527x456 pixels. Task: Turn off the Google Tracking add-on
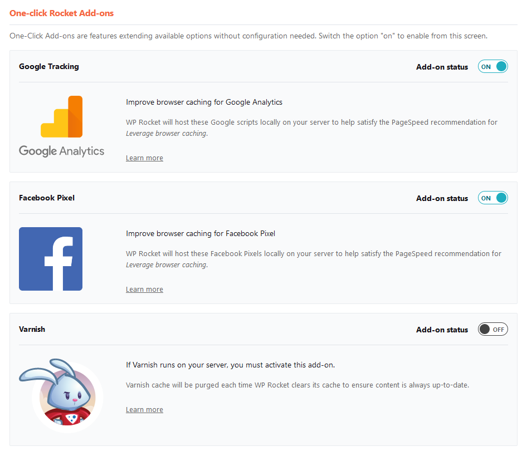point(492,66)
